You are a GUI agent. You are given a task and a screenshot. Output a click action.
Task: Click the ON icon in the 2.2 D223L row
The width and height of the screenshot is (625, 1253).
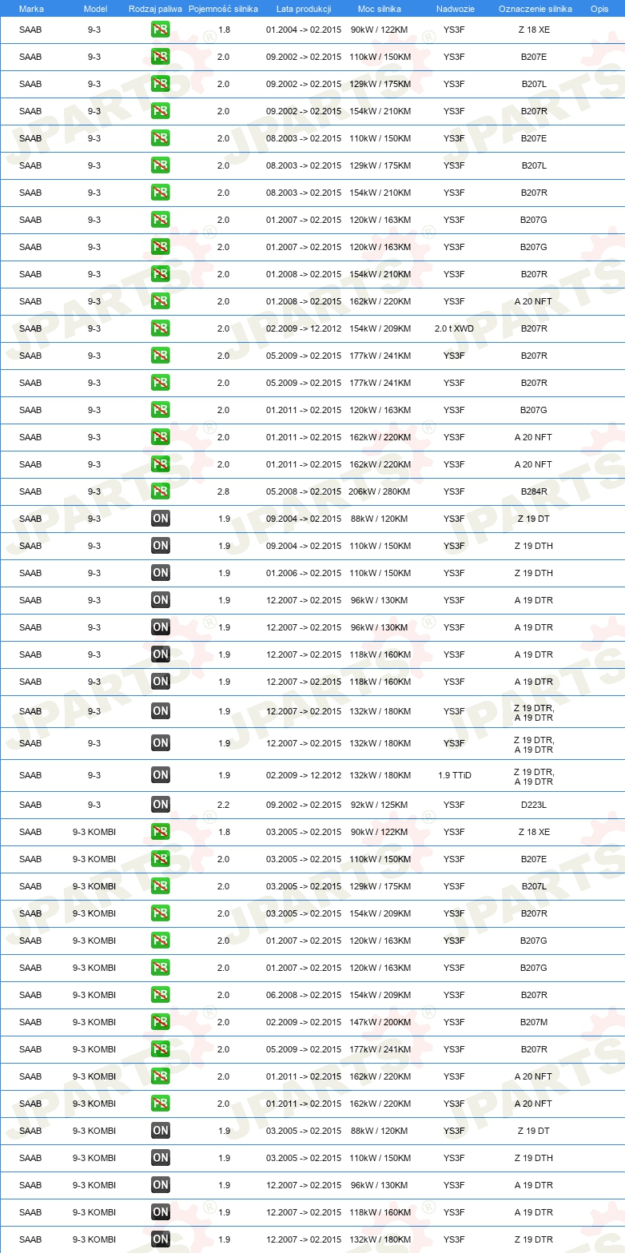tap(160, 805)
